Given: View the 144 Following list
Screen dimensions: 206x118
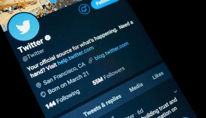Looking at the screenshot, I should pyautogui.click(x=63, y=99).
